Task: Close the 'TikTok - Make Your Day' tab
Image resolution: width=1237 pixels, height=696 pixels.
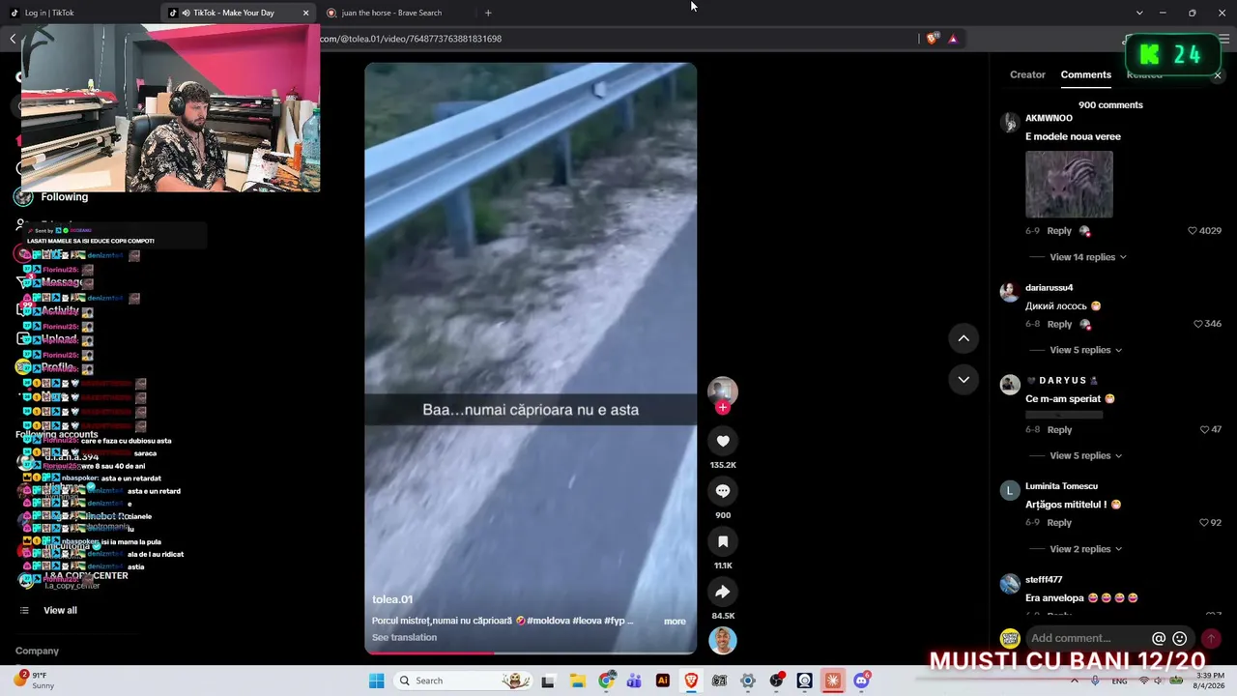Action: 306,13
